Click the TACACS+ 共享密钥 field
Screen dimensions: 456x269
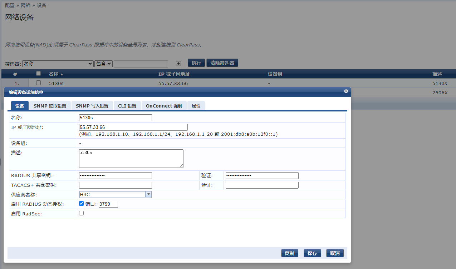[x=116, y=185]
